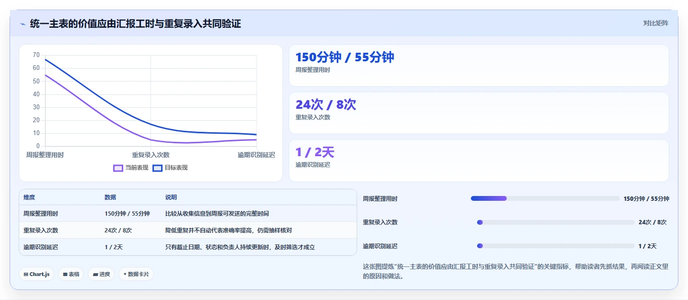Image resolution: width=688 pixels, height=300 pixels.
Task: Select the 数据卡片 chip below the table
Action: point(136,274)
